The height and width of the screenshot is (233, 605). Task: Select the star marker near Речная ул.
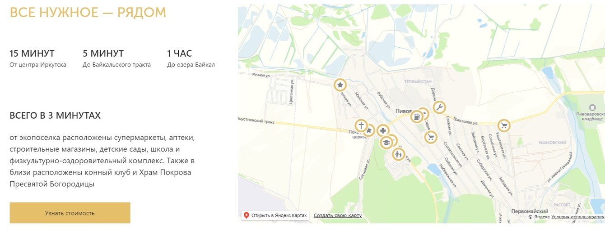click(x=340, y=85)
